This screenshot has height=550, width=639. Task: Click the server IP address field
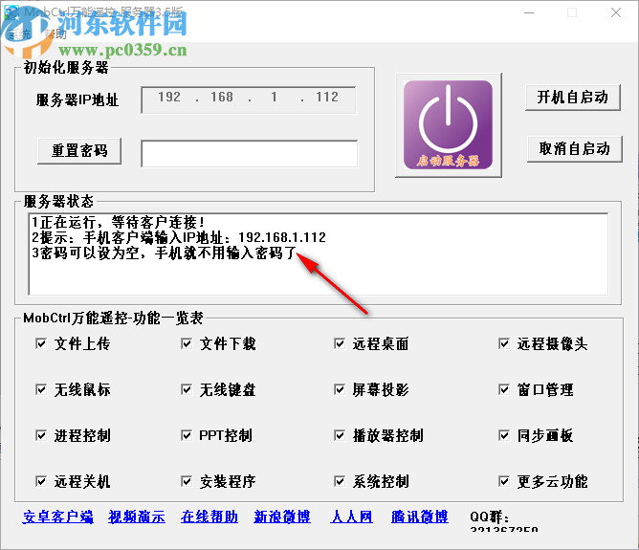point(249,99)
